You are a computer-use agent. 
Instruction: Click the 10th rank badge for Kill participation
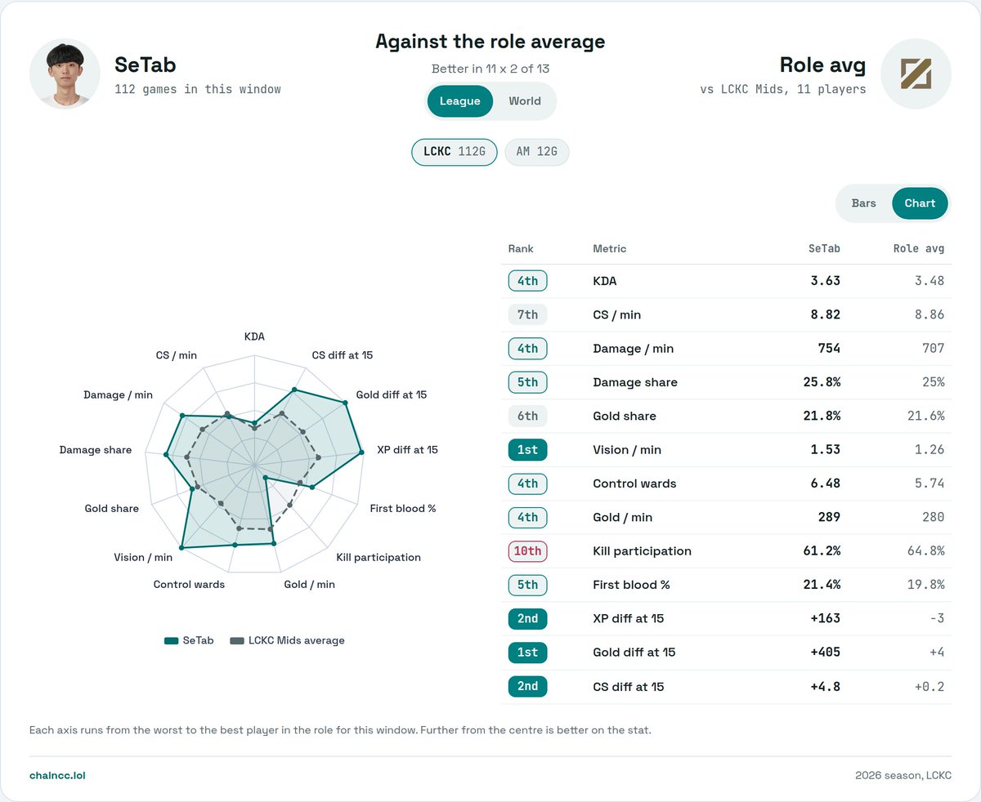[x=527, y=551]
